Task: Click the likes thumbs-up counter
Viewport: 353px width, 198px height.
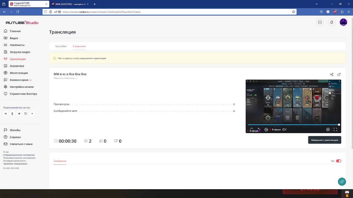Action: point(103,141)
